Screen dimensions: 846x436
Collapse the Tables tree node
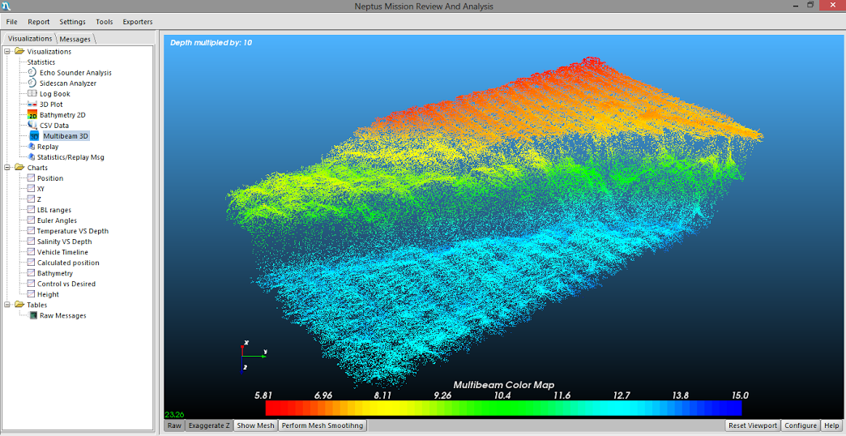(x=7, y=305)
